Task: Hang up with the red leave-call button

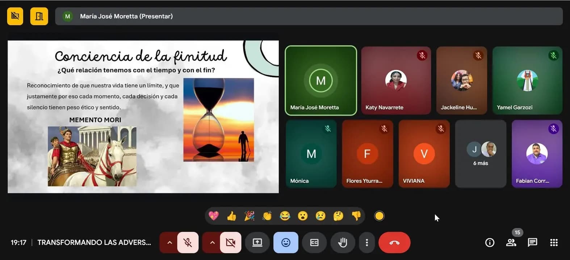Action: coord(394,243)
